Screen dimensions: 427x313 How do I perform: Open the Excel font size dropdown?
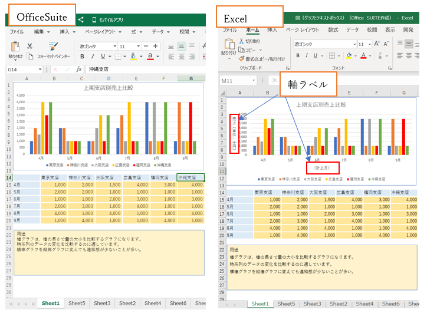pyautogui.click(x=369, y=44)
